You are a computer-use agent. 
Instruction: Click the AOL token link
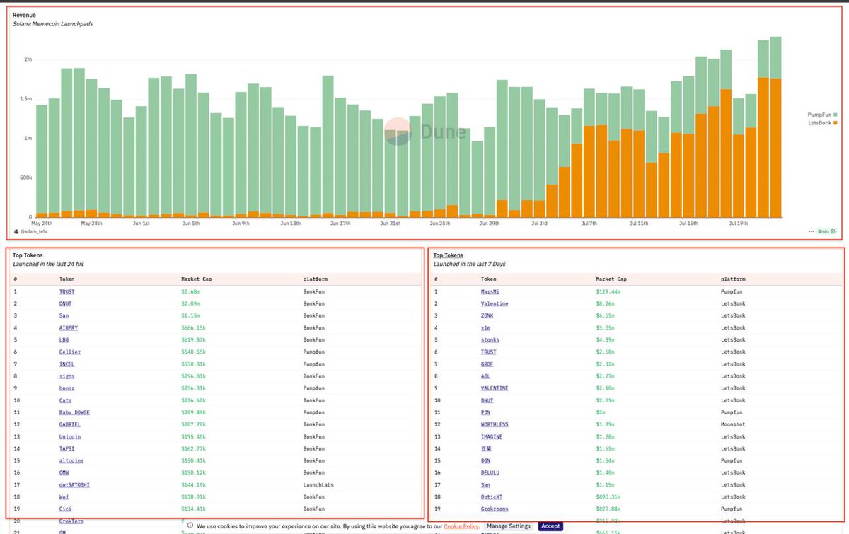click(x=486, y=376)
